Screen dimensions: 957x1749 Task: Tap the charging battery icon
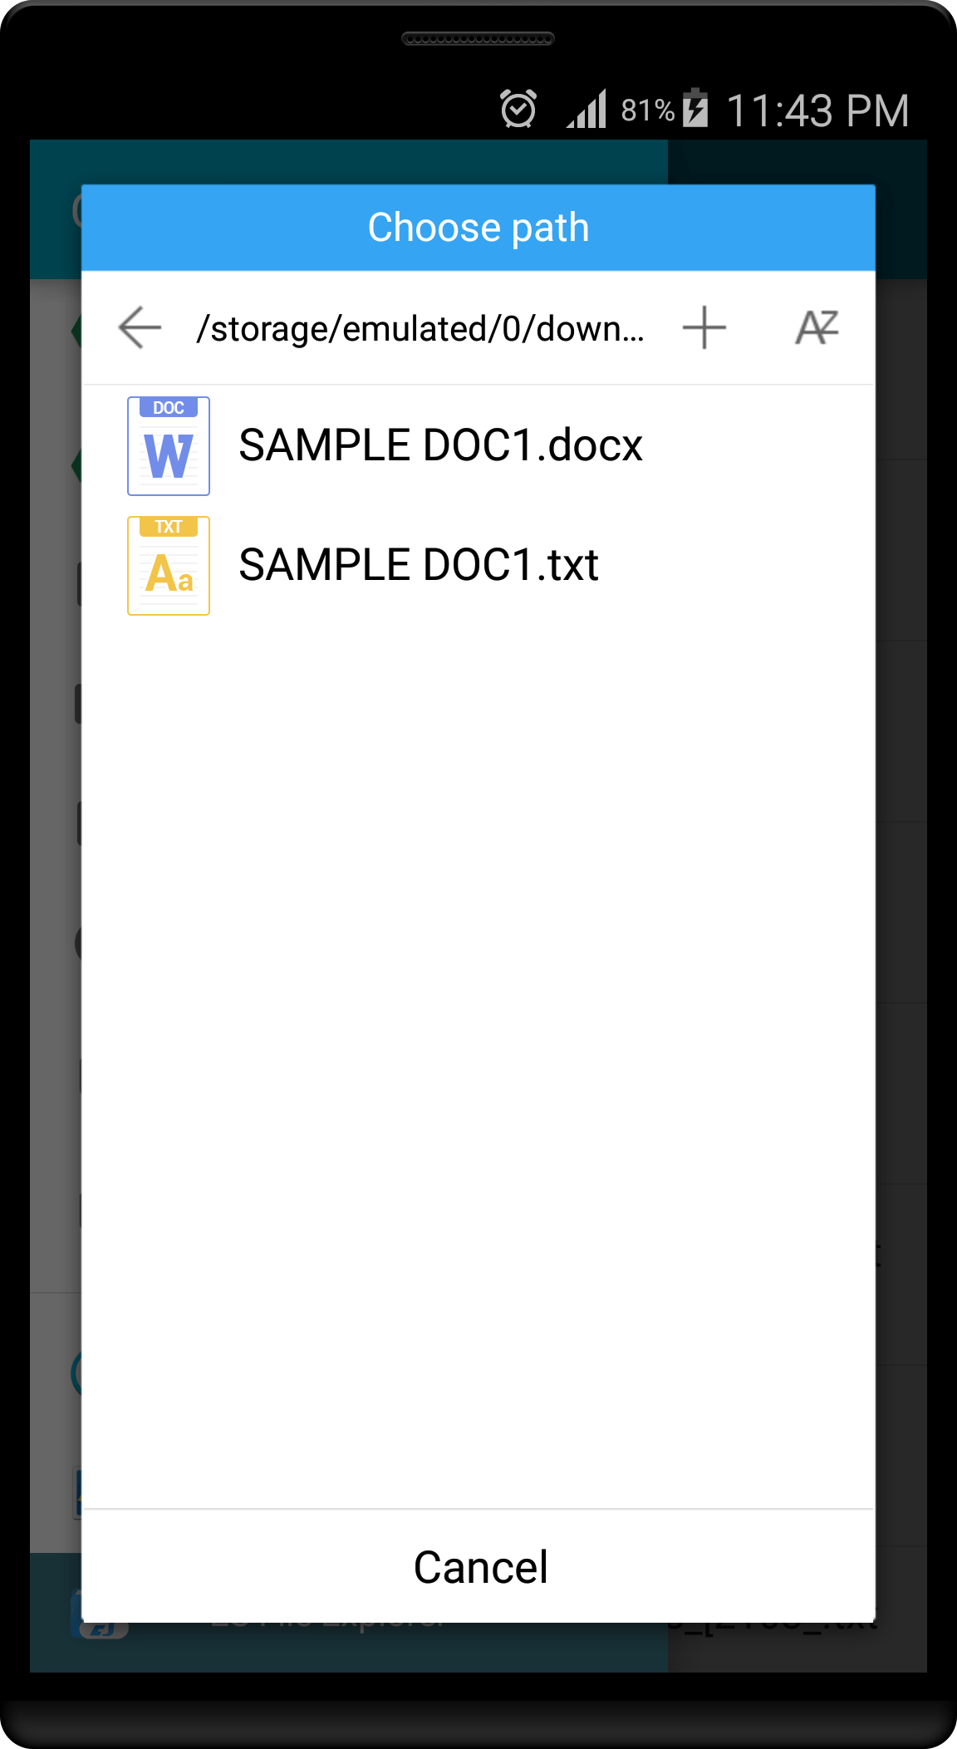[x=695, y=108]
